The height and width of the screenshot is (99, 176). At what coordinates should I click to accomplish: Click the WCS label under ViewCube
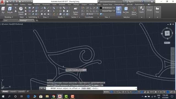[x=167, y=43]
